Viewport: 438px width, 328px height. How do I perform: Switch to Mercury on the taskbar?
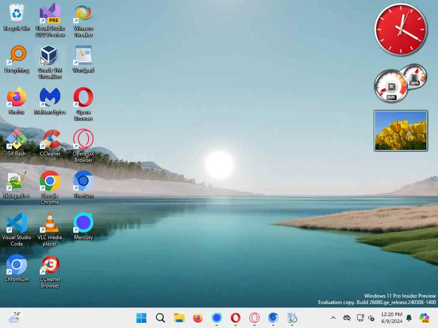tap(217, 318)
